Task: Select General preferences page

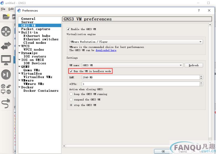Action: pyautogui.click(x=28, y=19)
